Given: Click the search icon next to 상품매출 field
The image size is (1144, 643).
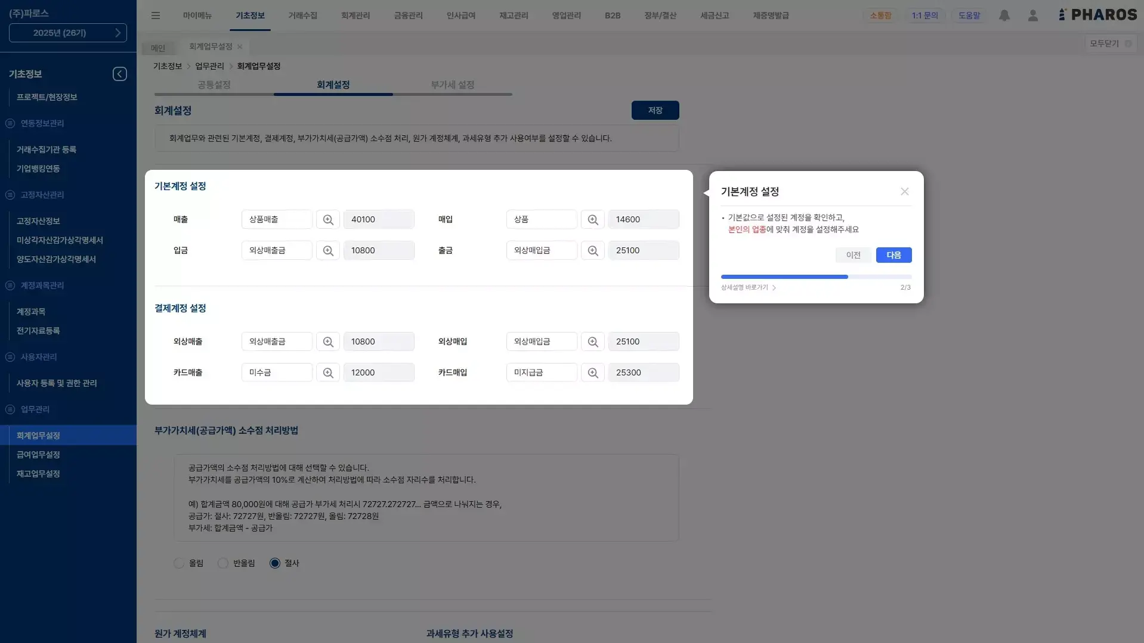Looking at the screenshot, I should point(327,219).
